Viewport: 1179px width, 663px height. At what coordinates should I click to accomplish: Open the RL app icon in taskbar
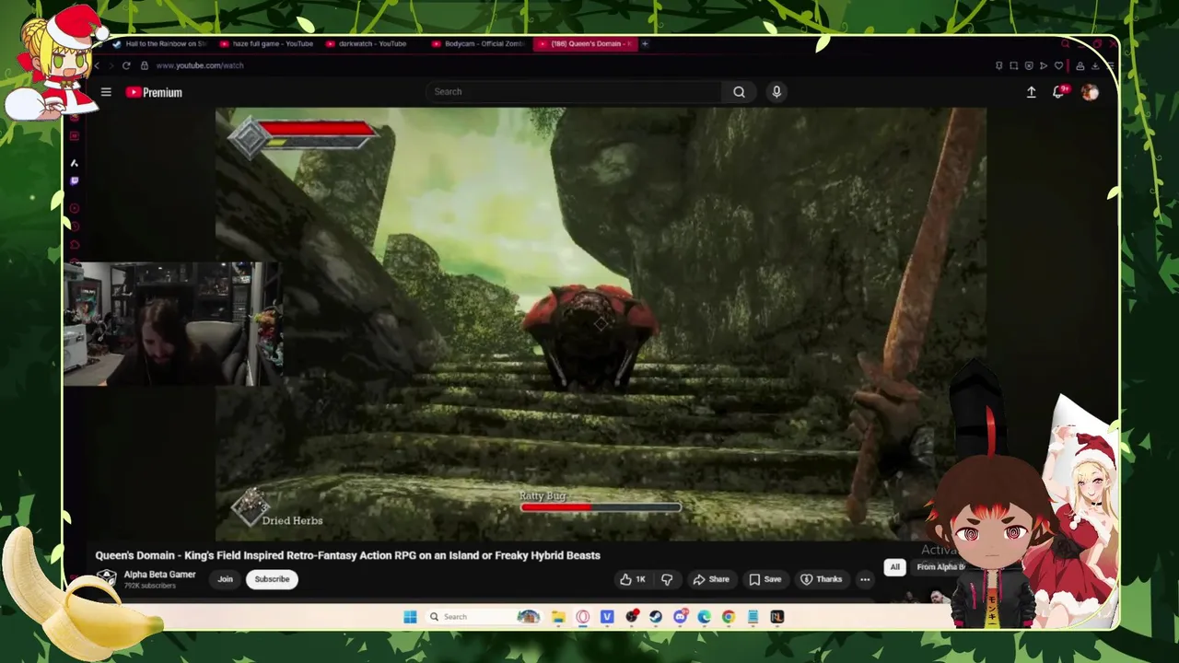777,617
